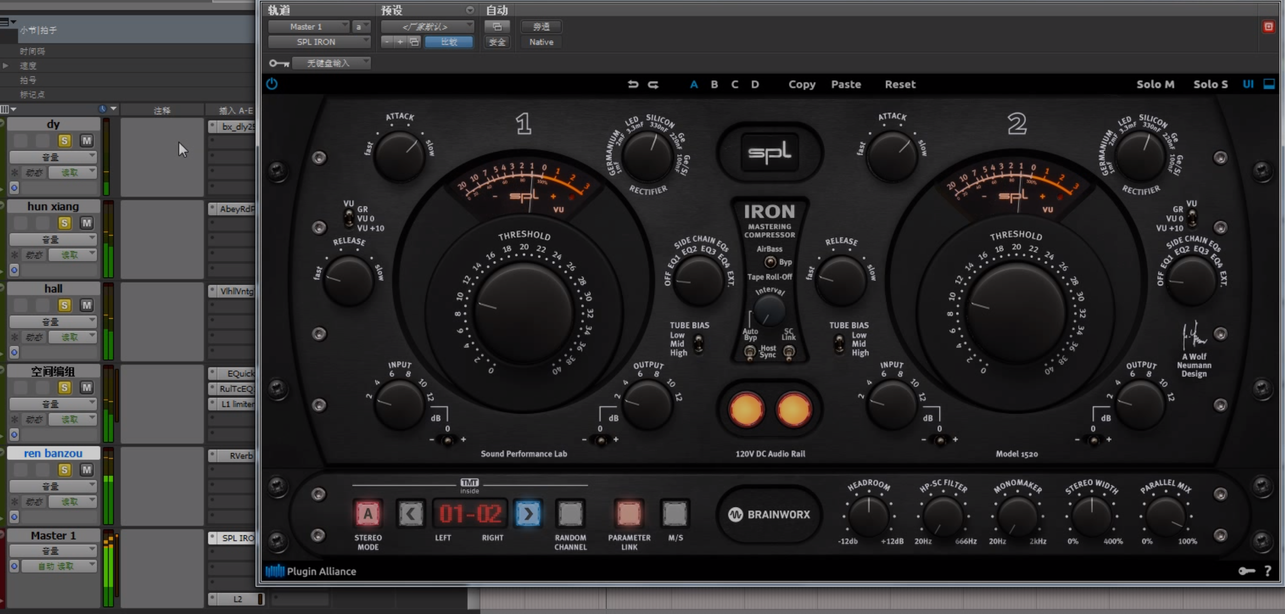Click the undo arrow in plugin toolbar
The height and width of the screenshot is (614, 1285).
633,84
